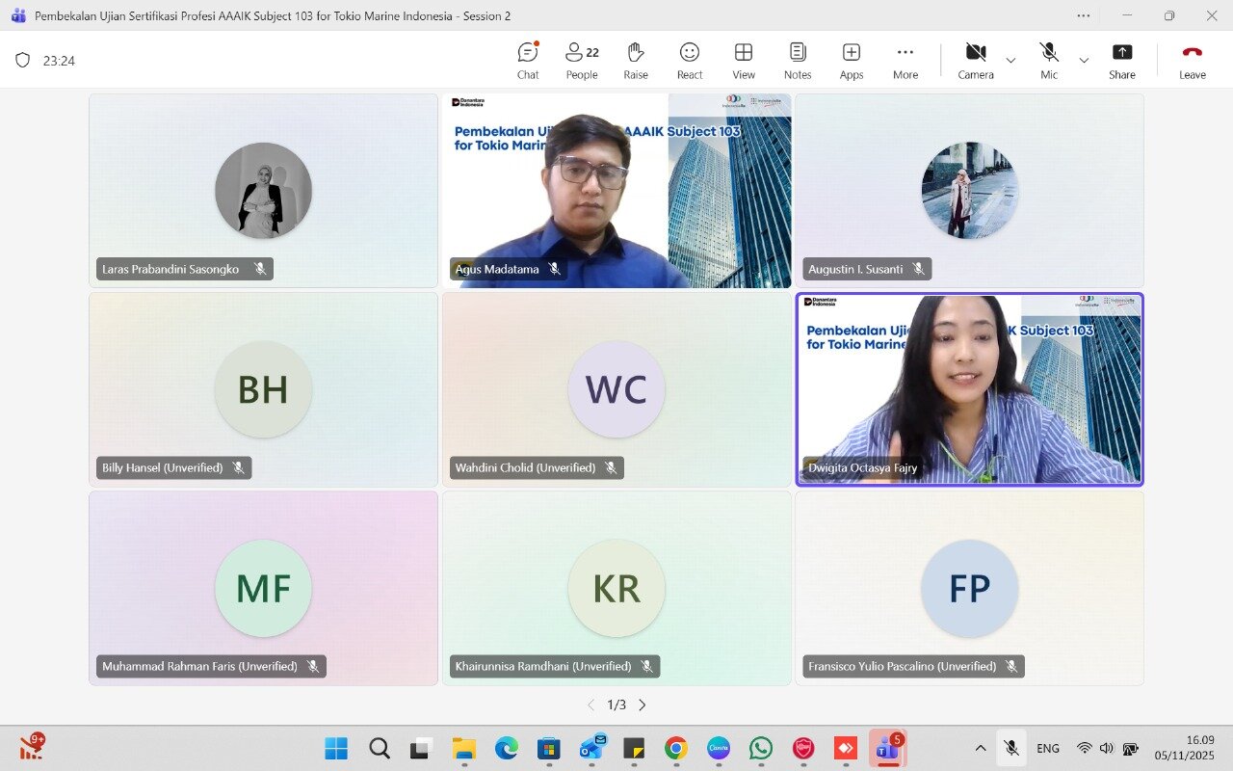Open the React emoji picker
The image size is (1233, 771).
tap(690, 60)
